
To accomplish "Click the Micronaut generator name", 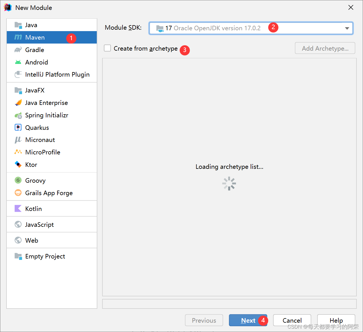I will click(x=40, y=140).
